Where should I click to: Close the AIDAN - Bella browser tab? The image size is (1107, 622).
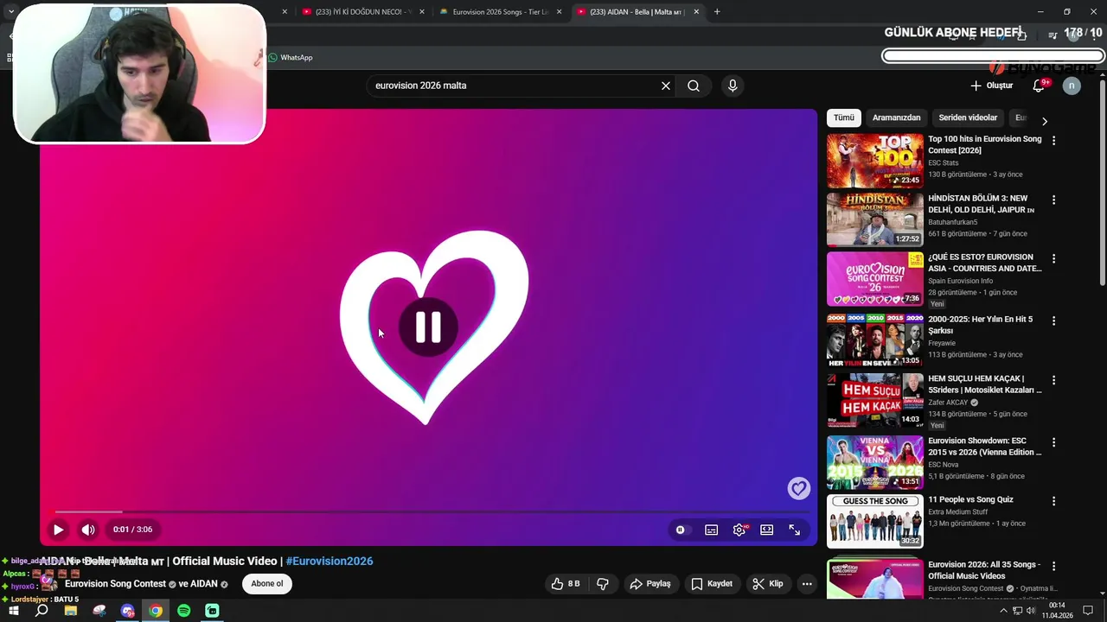pos(696,12)
